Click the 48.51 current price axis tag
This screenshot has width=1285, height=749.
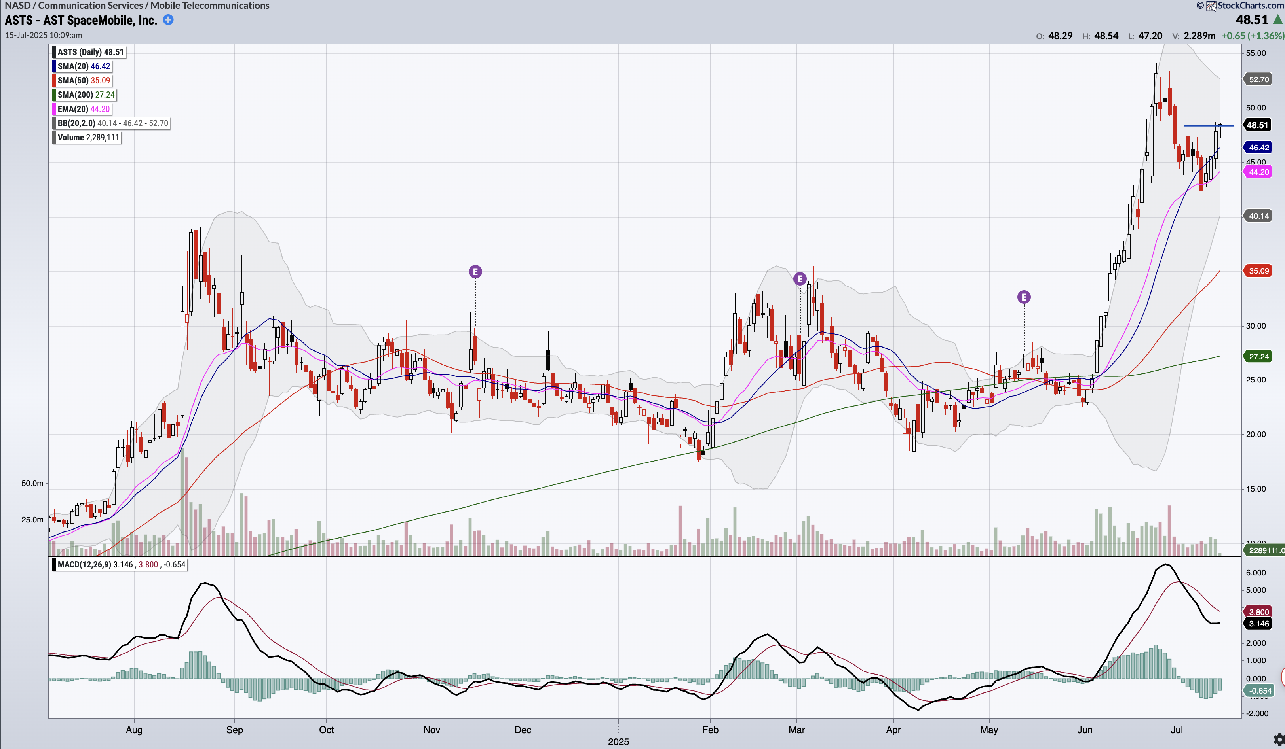[1257, 125]
